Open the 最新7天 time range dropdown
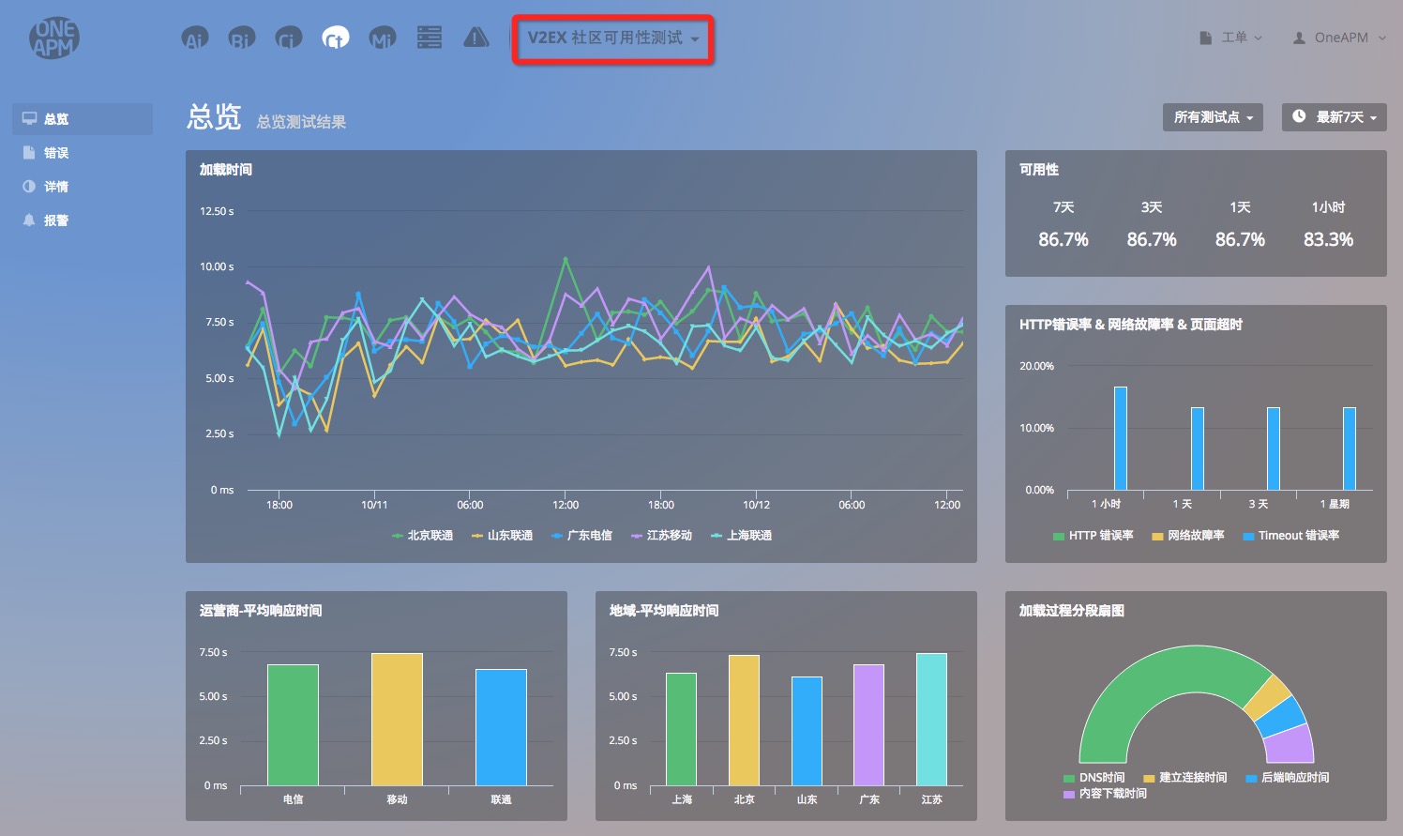The height and width of the screenshot is (836, 1403). pos(1334,117)
